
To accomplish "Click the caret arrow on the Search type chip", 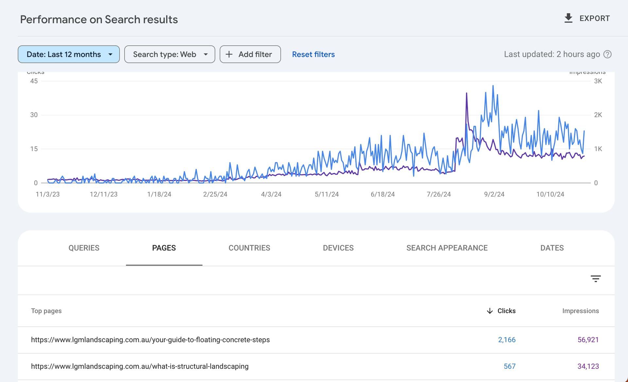I will tap(206, 54).
